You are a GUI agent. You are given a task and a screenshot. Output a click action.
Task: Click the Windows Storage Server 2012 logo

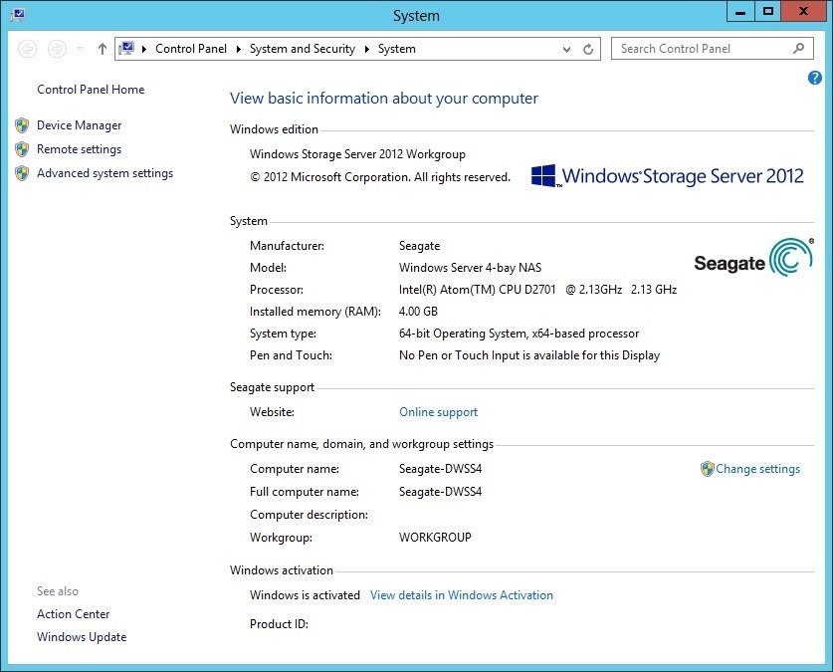[667, 176]
